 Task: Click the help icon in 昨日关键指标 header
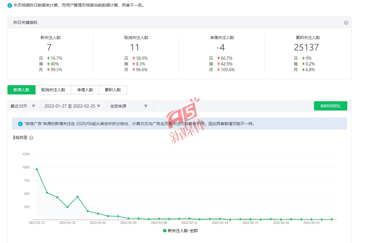(346, 23)
